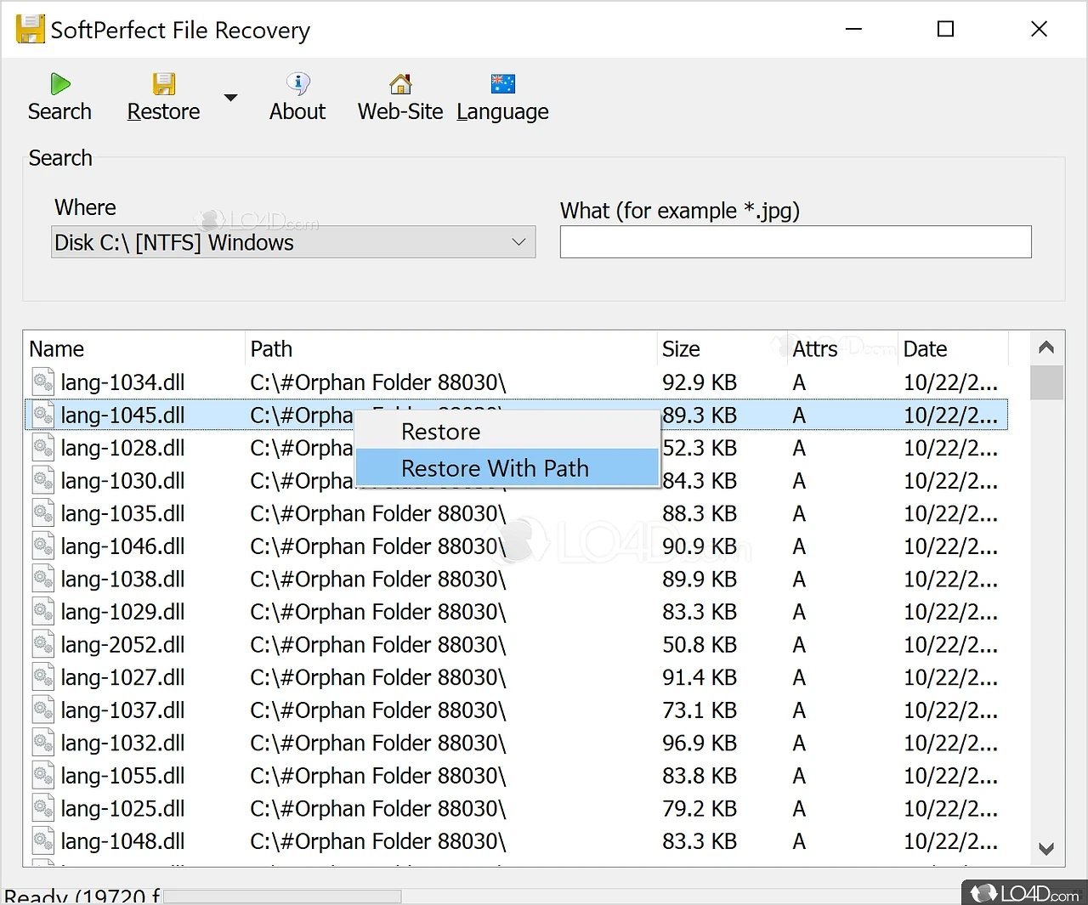Click the 73.1 KB size cell
1088x905 pixels.
pyautogui.click(x=700, y=710)
